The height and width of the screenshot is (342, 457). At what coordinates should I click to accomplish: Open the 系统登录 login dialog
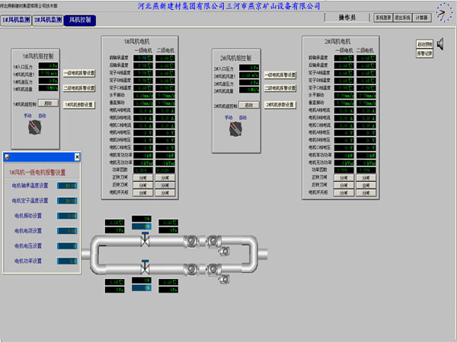pyautogui.click(x=383, y=17)
